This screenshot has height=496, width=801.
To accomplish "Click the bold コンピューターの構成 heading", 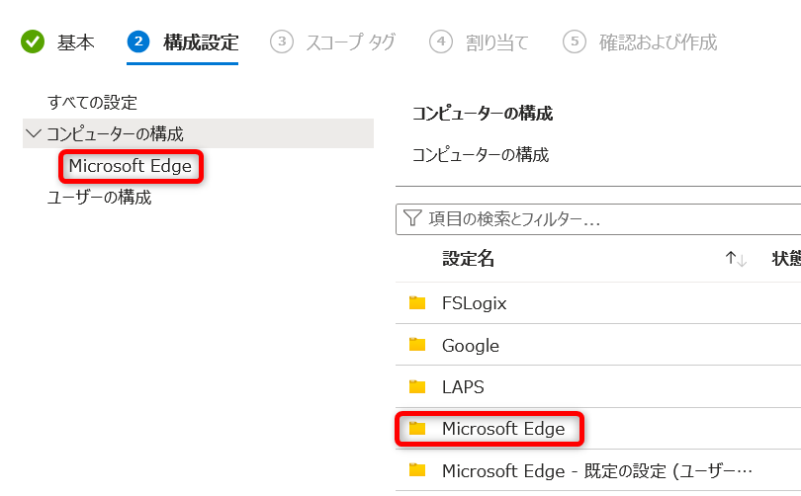I will tap(483, 114).
